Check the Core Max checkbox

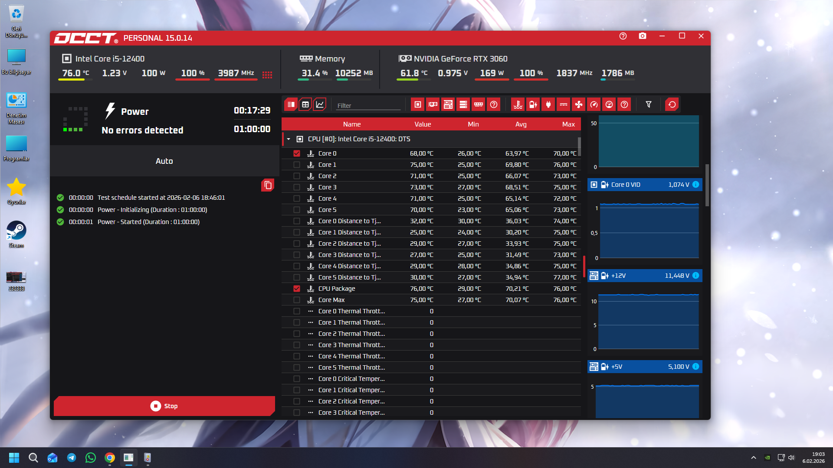[x=297, y=300]
